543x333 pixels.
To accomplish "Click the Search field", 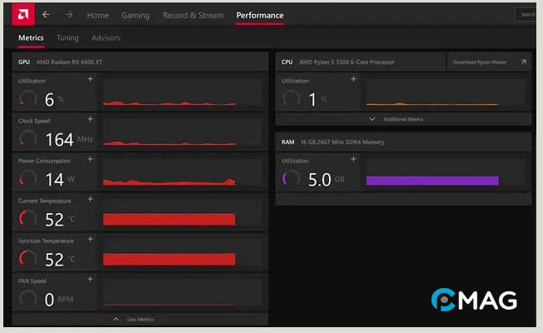I will [526, 14].
